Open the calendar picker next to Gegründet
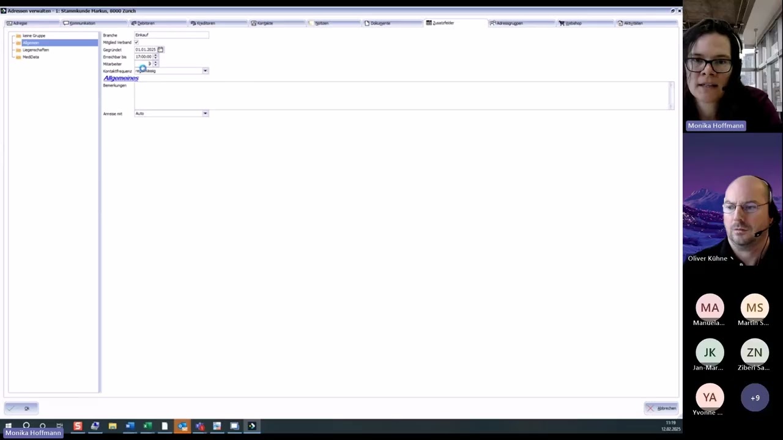The width and height of the screenshot is (783, 440). point(160,50)
